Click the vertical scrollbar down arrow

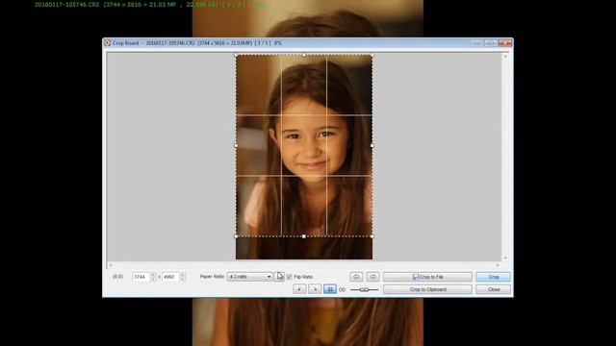point(505,258)
